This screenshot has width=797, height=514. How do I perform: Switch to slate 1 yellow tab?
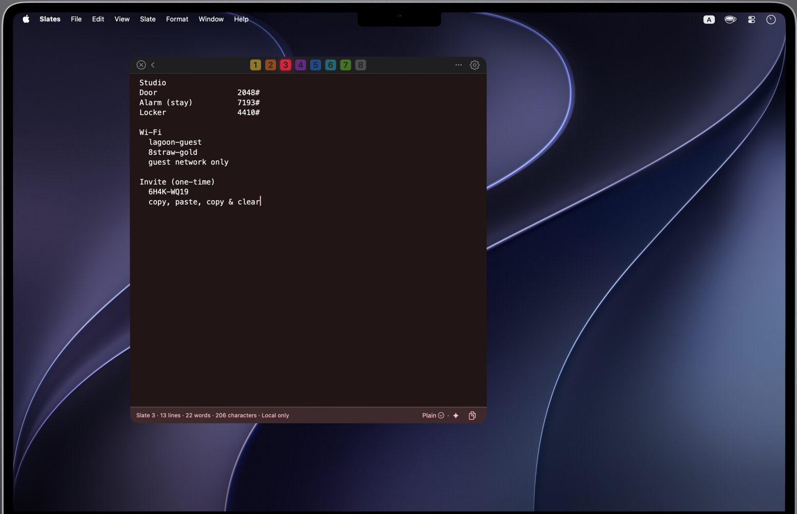(x=256, y=65)
